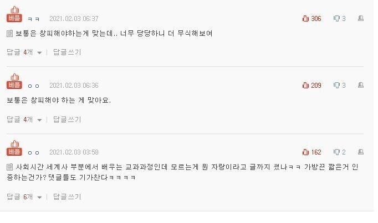Expand the 4 replies under the first comment
378x223 pixels.
click(x=24, y=52)
